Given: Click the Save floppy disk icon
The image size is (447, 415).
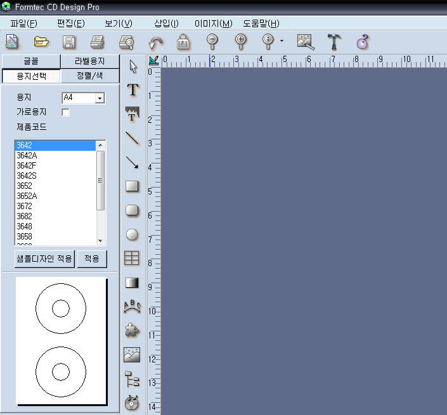Looking at the screenshot, I should 69,42.
